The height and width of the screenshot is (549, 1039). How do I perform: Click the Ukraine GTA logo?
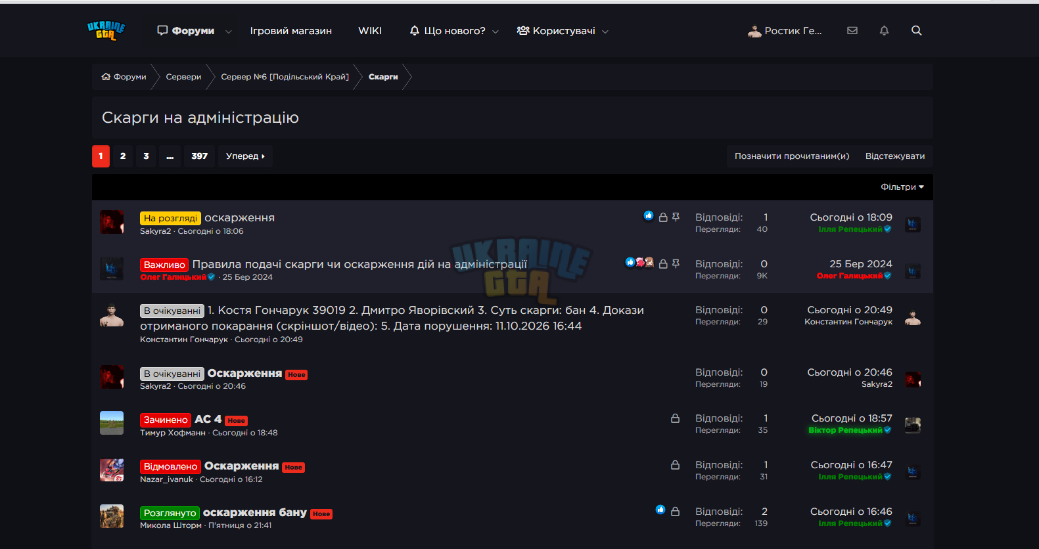point(106,30)
